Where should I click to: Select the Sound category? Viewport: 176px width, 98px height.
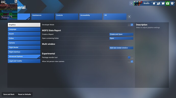(24, 34)
